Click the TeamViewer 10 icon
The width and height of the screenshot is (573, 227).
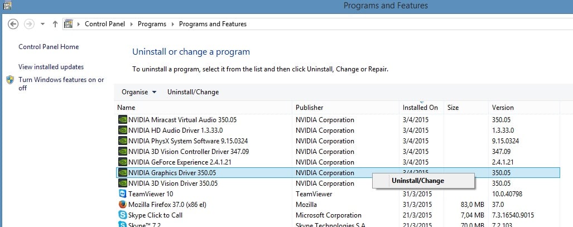pyautogui.click(x=123, y=194)
